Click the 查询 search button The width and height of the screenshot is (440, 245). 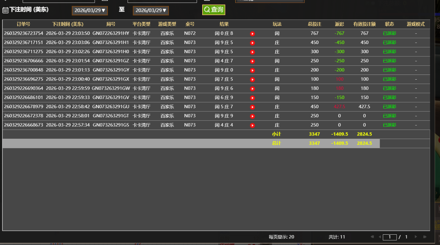[214, 10]
